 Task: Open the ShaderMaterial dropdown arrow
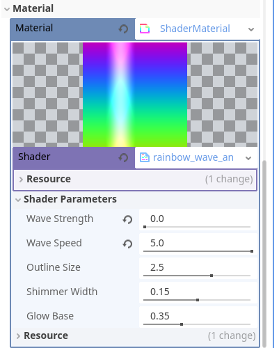tap(251, 29)
